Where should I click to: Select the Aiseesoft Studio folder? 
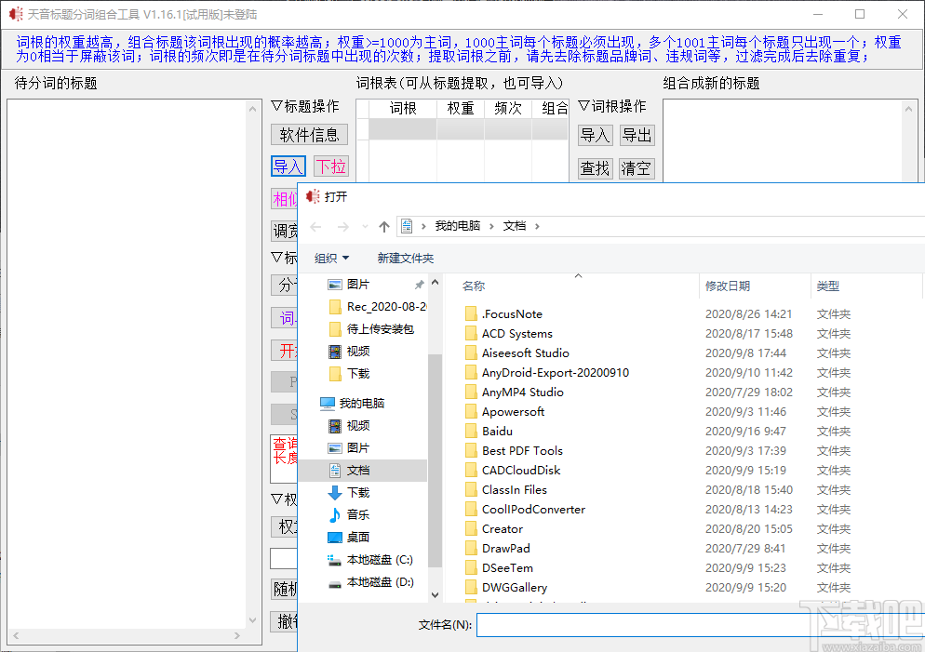pyautogui.click(x=526, y=353)
